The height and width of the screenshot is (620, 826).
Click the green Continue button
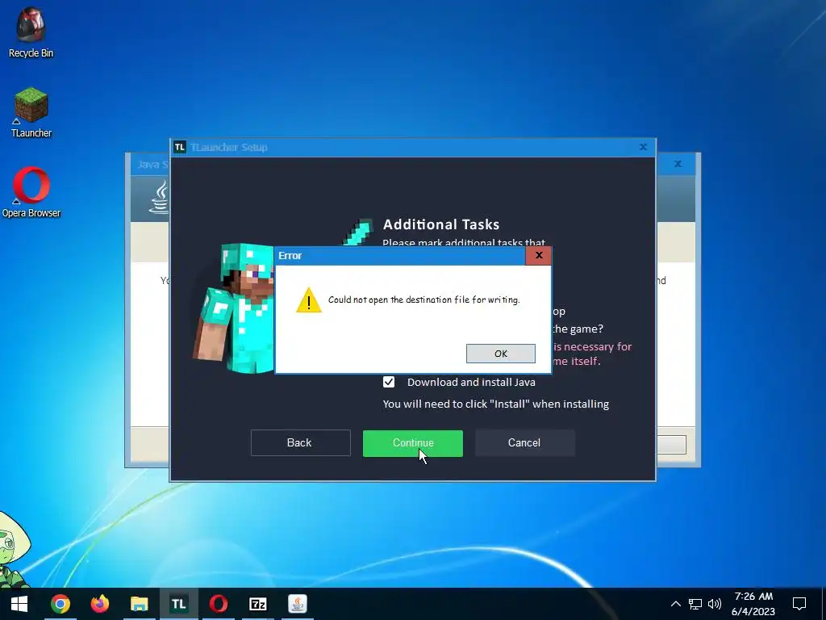tap(412, 443)
